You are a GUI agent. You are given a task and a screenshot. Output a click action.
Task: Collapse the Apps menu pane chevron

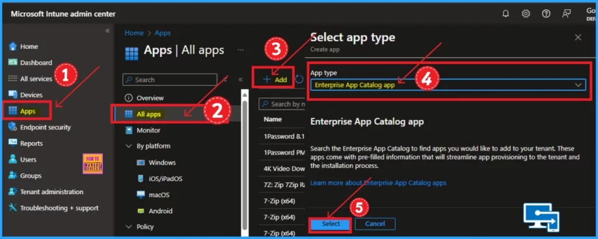(x=241, y=79)
